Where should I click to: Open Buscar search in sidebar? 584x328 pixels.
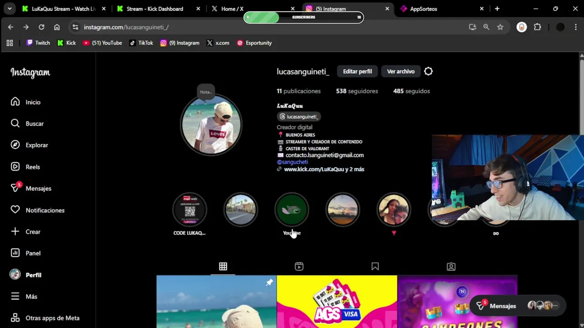(x=27, y=123)
